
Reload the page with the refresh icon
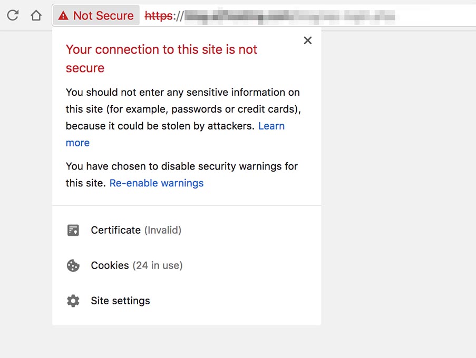13,16
